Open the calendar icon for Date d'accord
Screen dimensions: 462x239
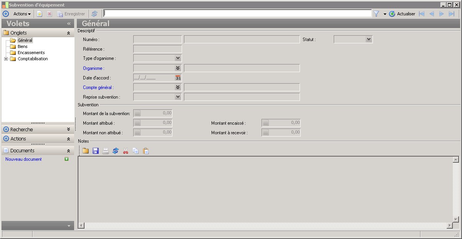click(x=178, y=77)
